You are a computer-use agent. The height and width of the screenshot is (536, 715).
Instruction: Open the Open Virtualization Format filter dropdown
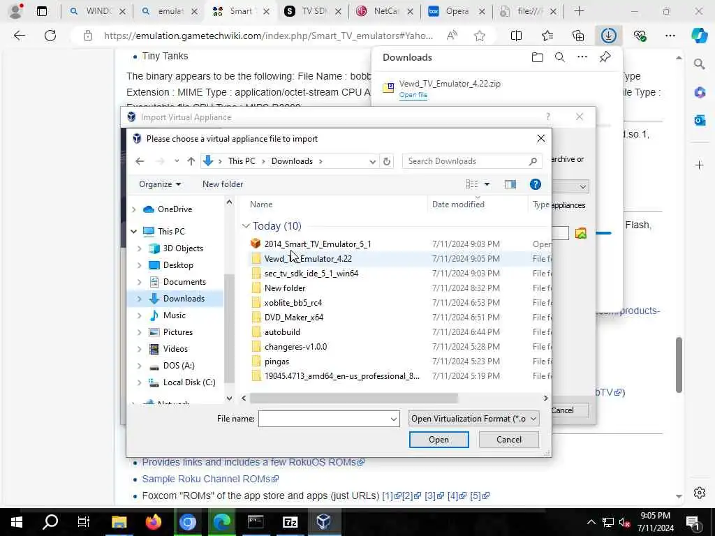[474, 419]
